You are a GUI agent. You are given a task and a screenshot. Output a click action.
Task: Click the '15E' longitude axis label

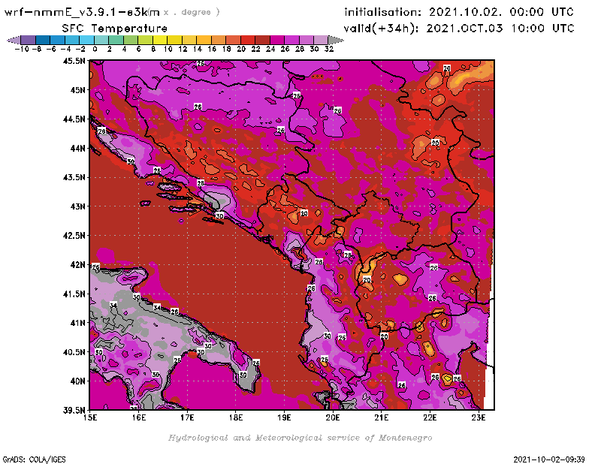tap(90, 418)
